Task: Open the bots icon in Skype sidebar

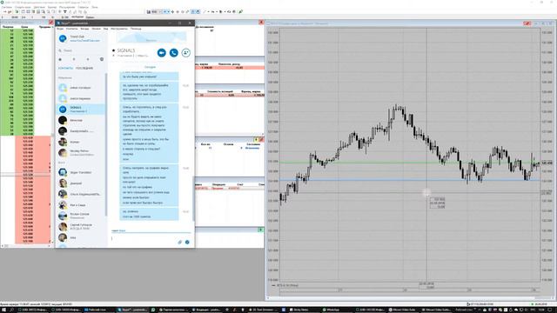Action: pyautogui.click(x=102, y=59)
